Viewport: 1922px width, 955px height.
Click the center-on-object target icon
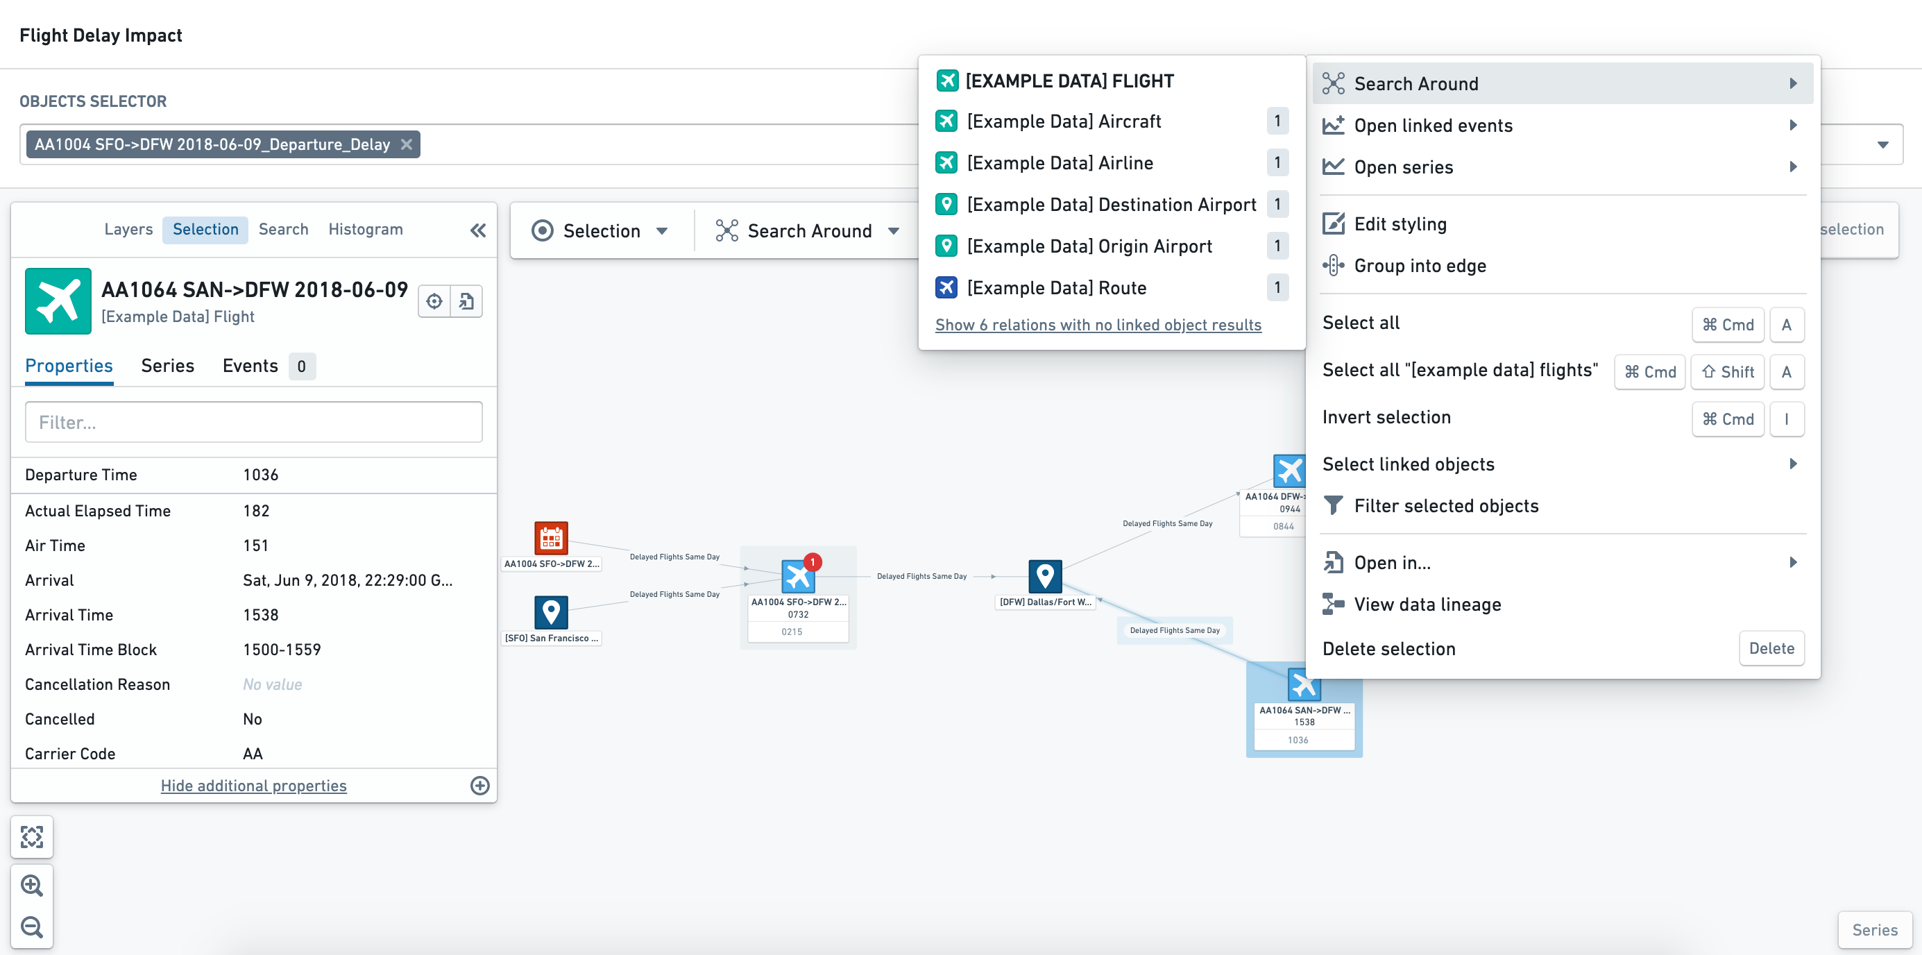click(434, 301)
